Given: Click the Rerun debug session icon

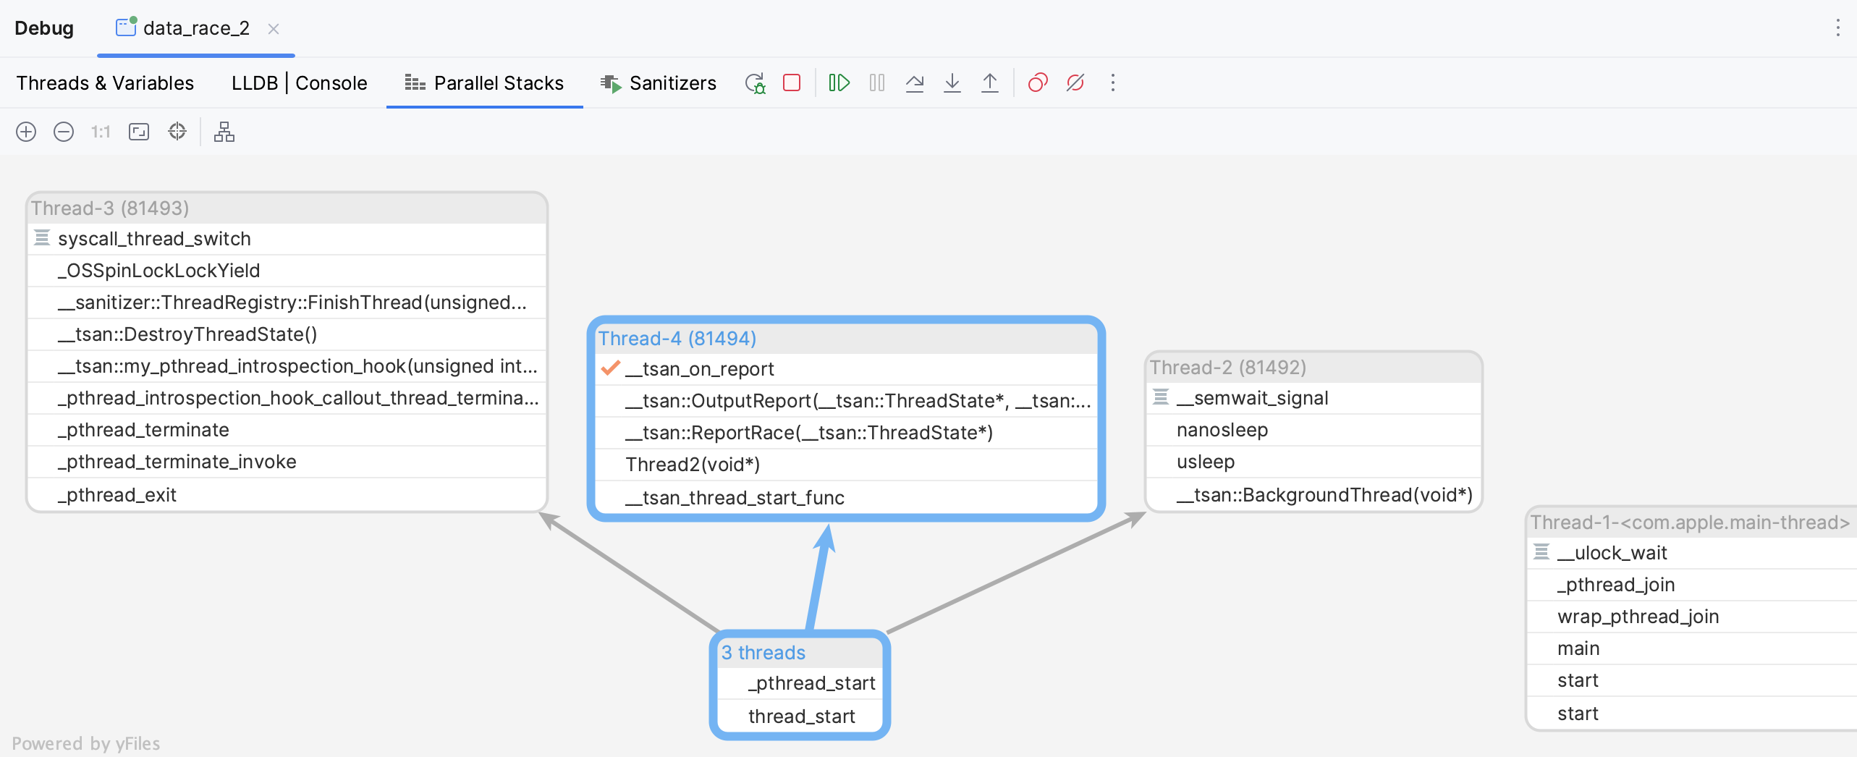Looking at the screenshot, I should pos(755,83).
